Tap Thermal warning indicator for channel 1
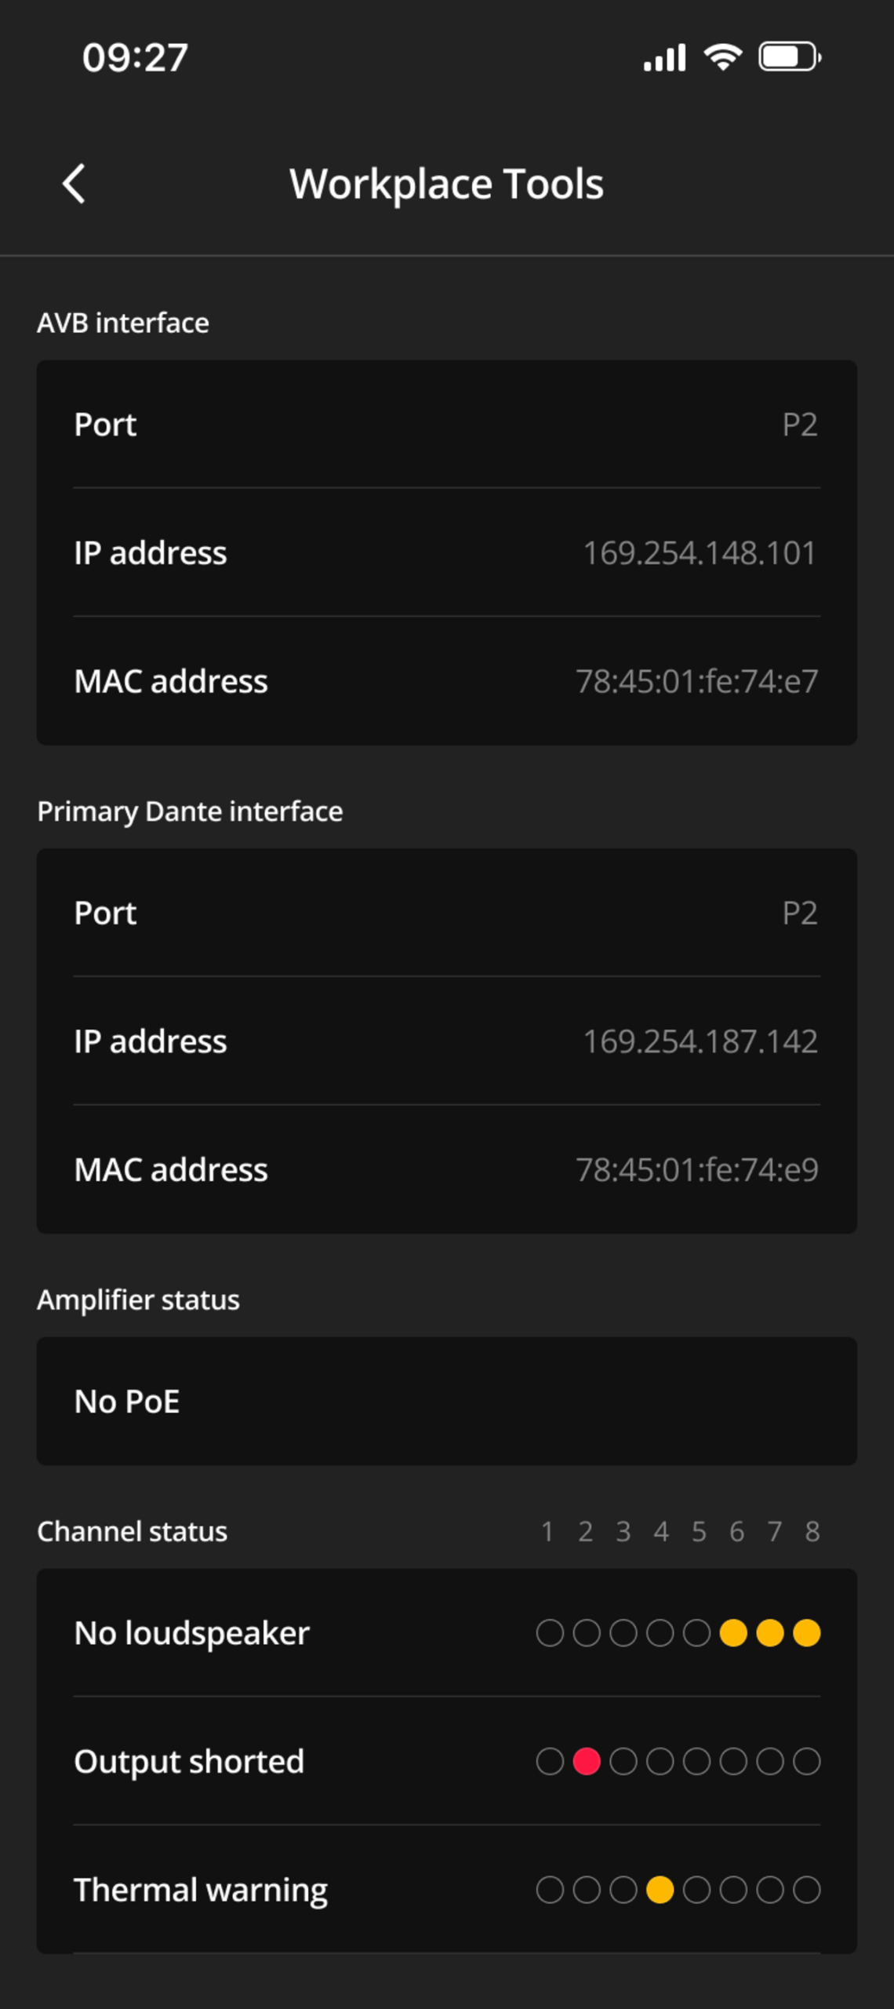 point(550,1889)
